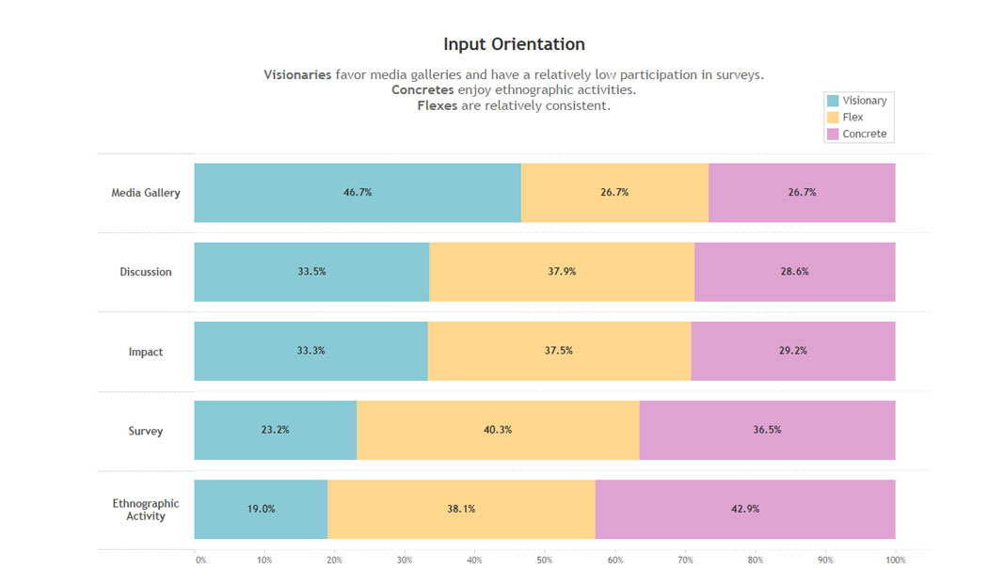Click the Ethnographic Activity Visionary 19.0% segment
988x584 pixels.
(x=261, y=509)
